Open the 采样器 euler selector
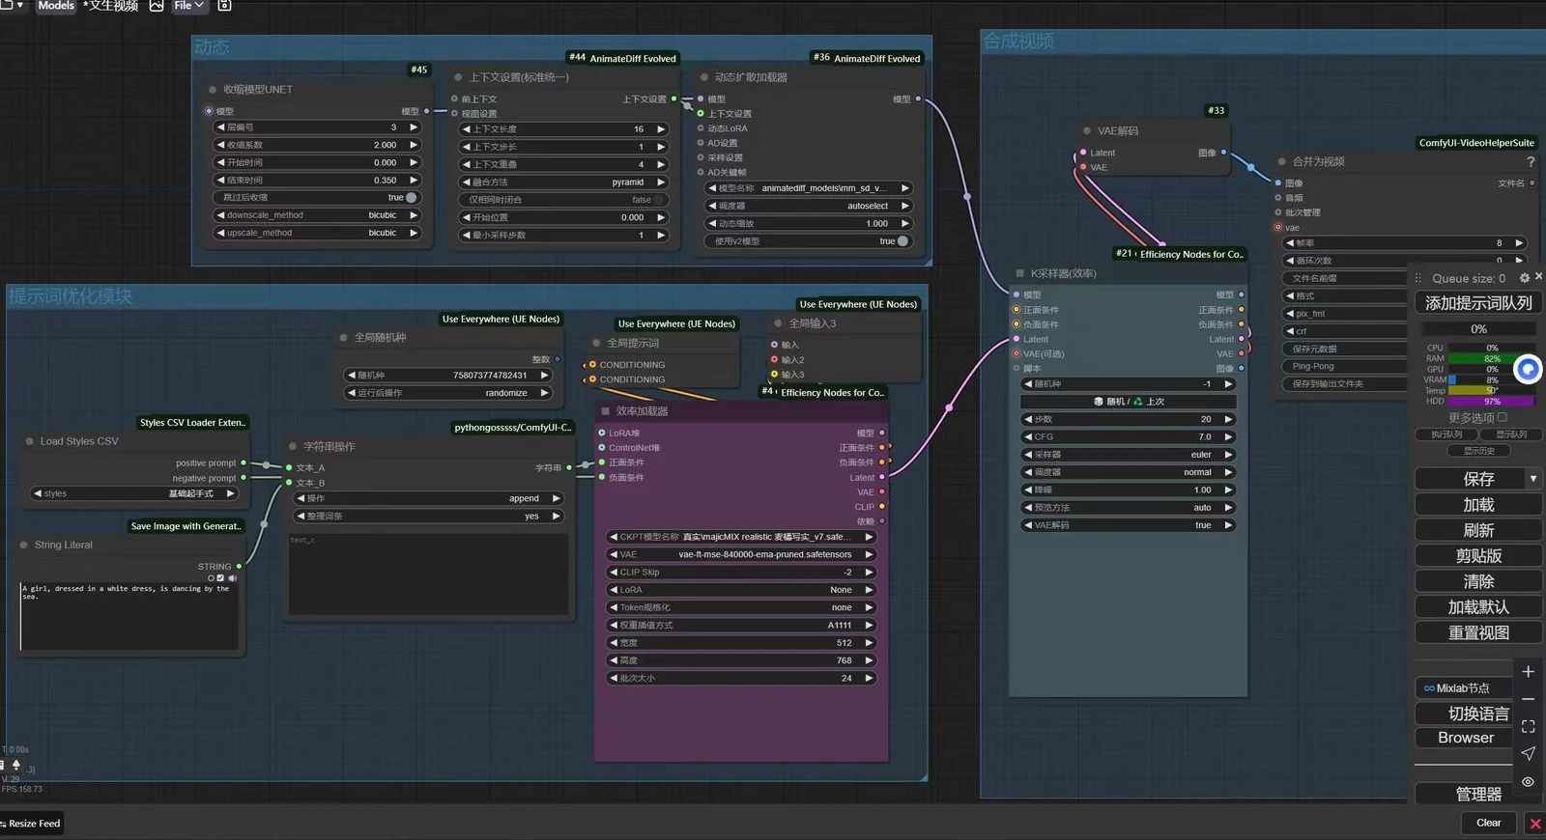 click(1128, 455)
